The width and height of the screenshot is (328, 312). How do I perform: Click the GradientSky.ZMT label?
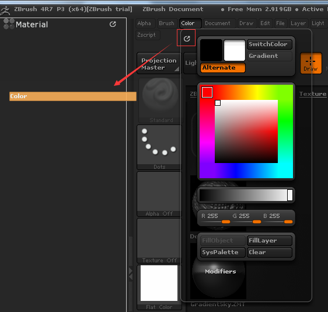coord(218,304)
